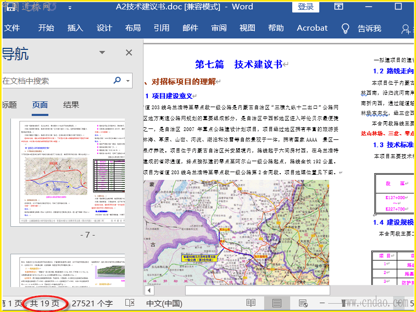This screenshot has height=312, width=416.
Task: Expand the Navigation pane options arrow
Action: pyautogui.click(x=102, y=53)
